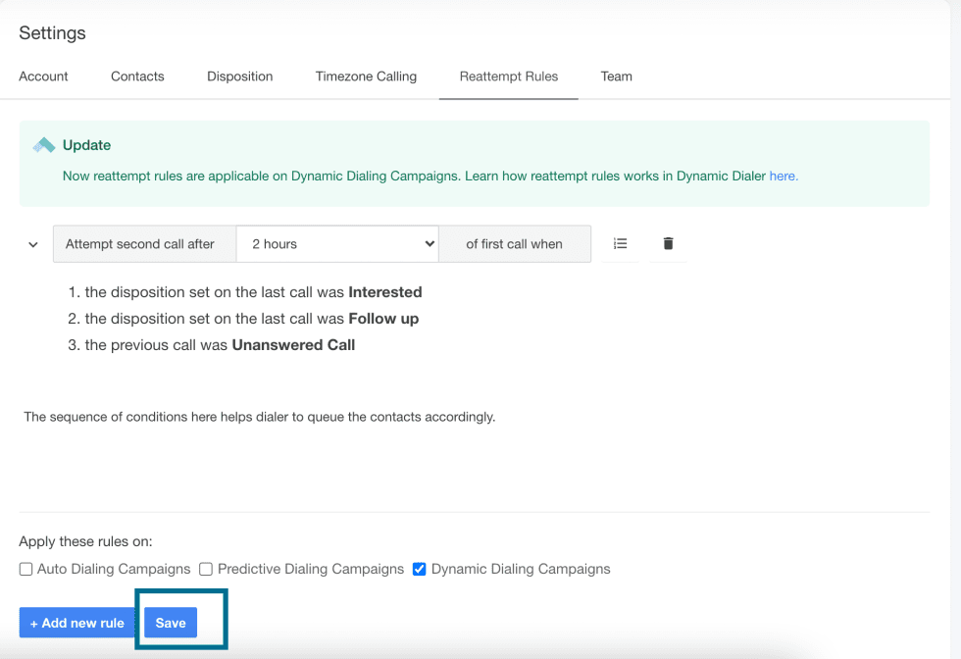
Task: Click the Add new rule button
Action: [76, 623]
